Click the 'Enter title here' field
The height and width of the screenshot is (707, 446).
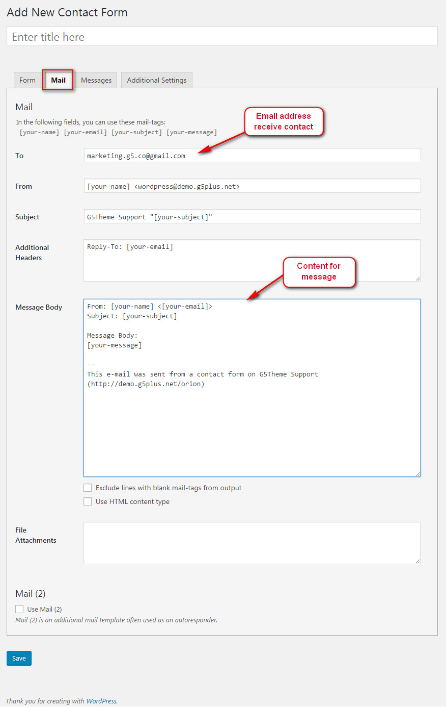222,36
